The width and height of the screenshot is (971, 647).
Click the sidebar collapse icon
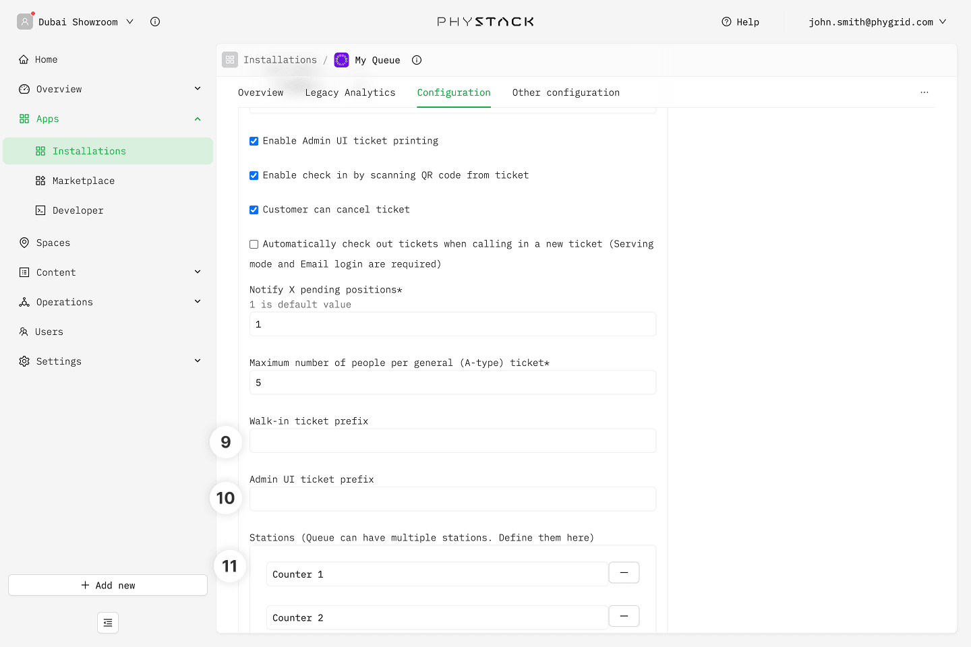tap(108, 623)
